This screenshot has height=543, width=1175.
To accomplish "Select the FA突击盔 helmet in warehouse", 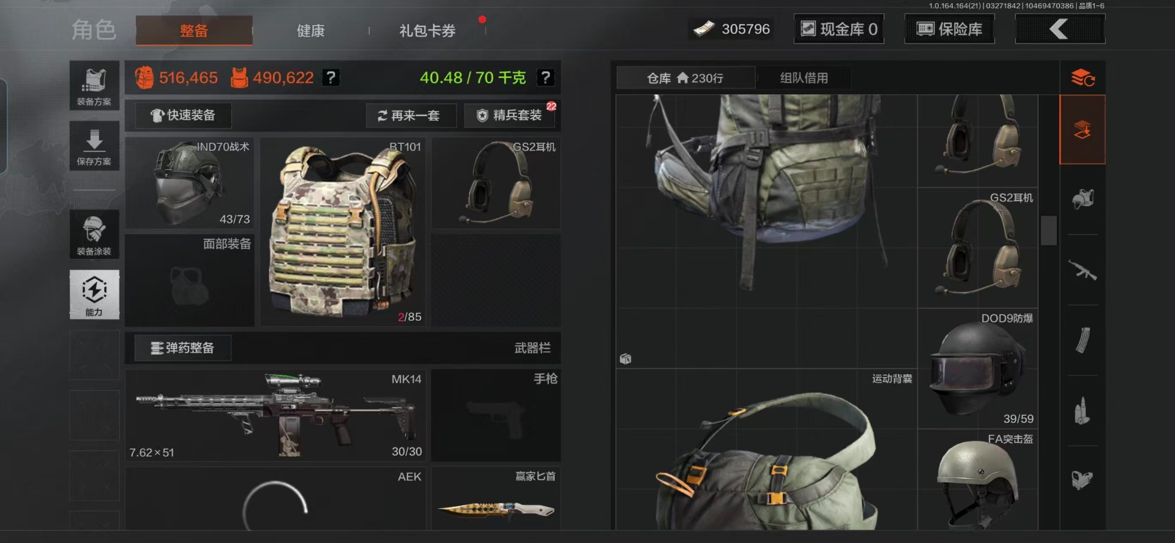I will click(x=977, y=479).
